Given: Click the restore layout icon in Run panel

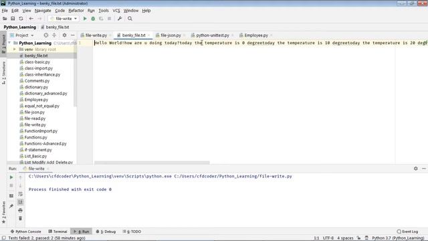Looking at the screenshot, I should pos(11,196).
